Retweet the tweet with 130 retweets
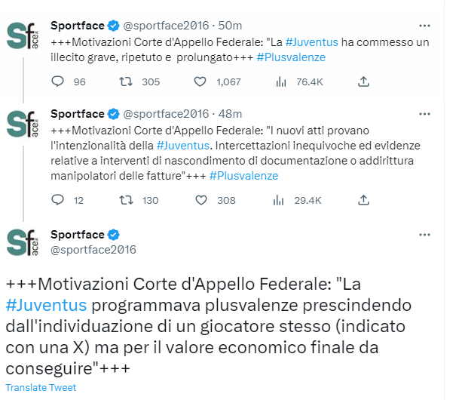 pos(128,200)
